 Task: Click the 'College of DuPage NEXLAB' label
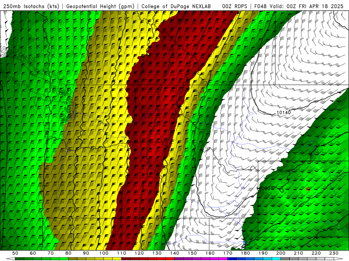(176, 6)
